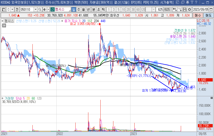The height and width of the screenshot is (136, 214).
Task: Choose the 30 interval button
Action: tap(133, 9)
